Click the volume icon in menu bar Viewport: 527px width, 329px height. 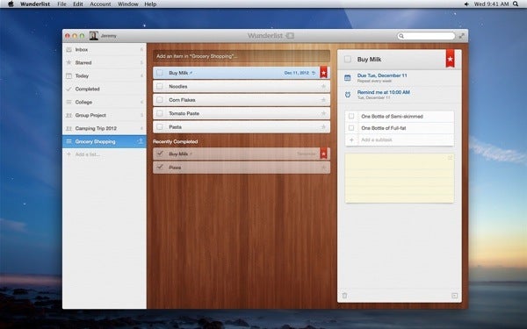[x=466, y=4]
